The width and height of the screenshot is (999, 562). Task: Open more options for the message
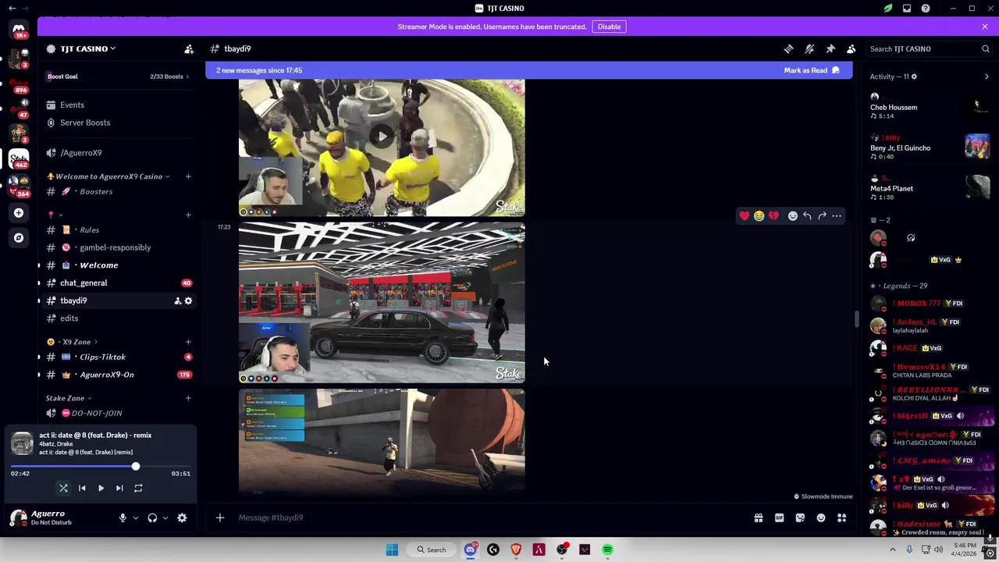(837, 215)
